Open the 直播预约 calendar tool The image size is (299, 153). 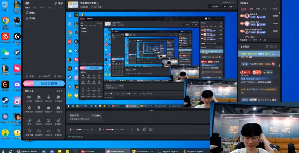58,131
